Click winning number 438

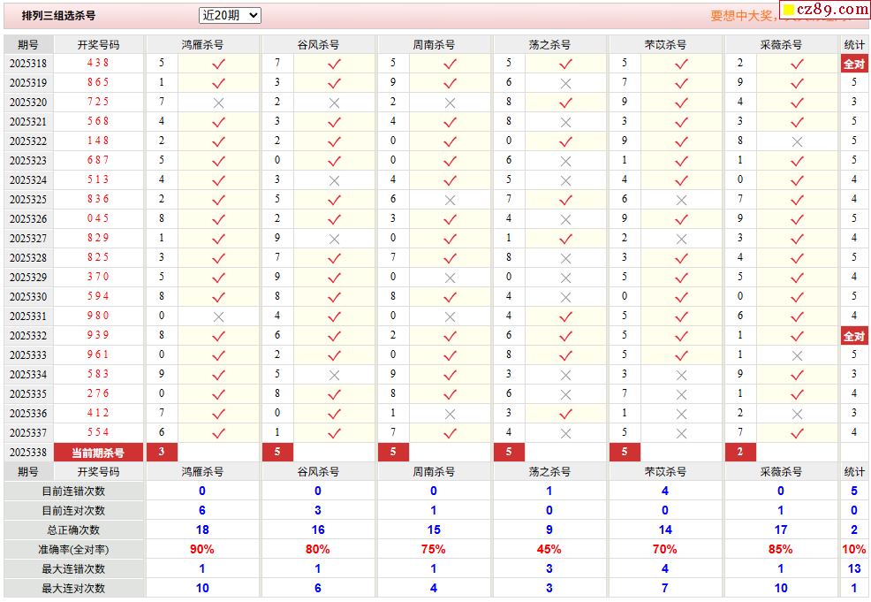click(x=98, y=63)
